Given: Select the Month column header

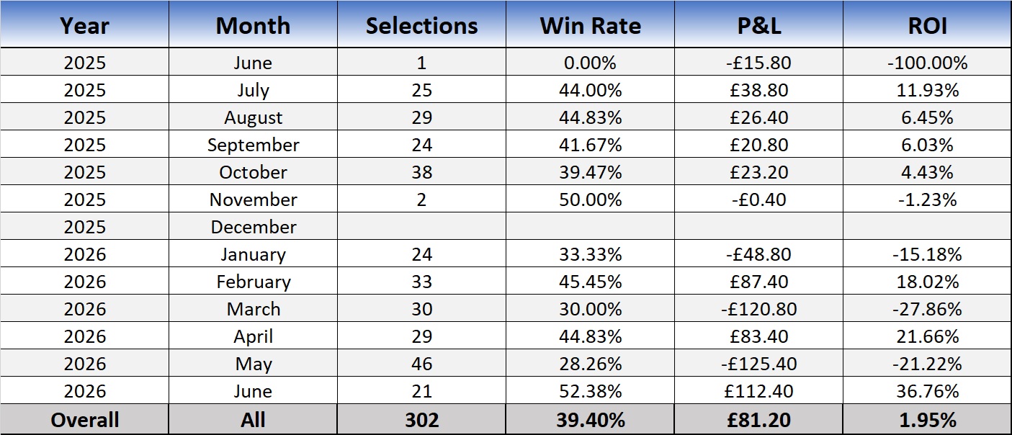Looking at the screenshot, I should (x=253, y=26).
